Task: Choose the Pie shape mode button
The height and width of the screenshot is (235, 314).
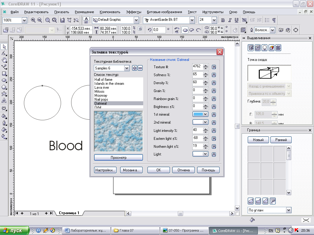Action: [192, 30]
